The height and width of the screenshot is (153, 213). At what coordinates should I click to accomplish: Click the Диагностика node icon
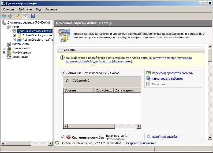[x=9, y=48]
